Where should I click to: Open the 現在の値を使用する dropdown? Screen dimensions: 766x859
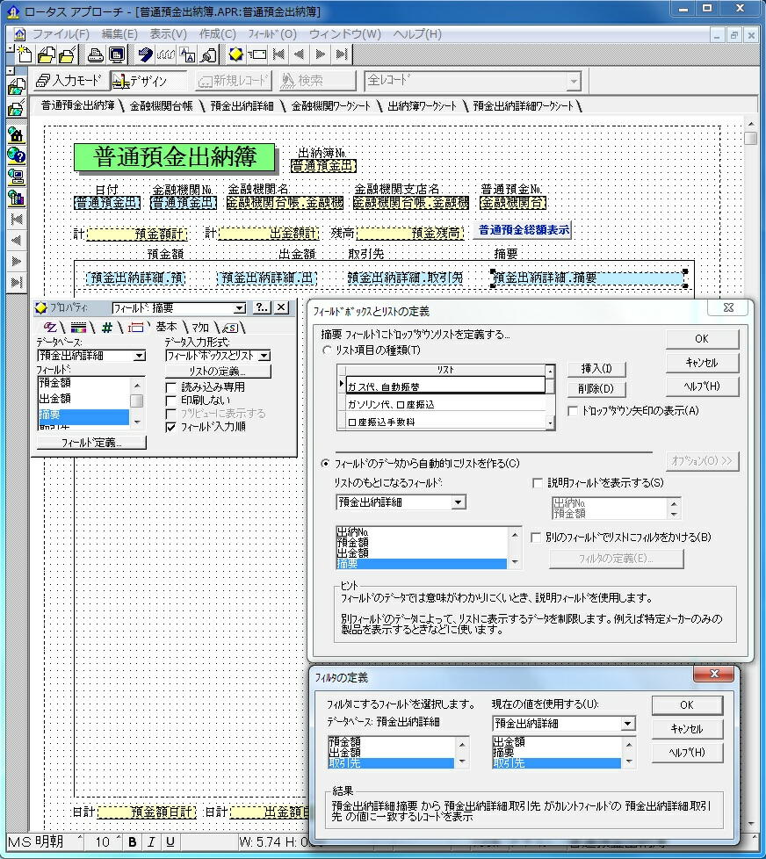pyautogui.click(x=628, y=724)
